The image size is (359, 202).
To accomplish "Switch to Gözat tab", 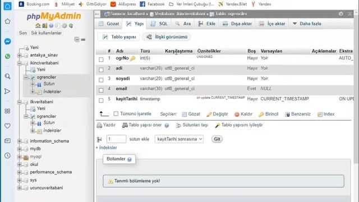I will pyautogui.click(x=109, y=24).
